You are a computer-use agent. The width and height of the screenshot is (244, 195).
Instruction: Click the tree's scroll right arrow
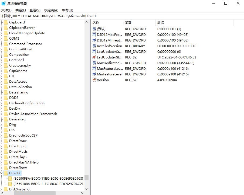(82, 193)
